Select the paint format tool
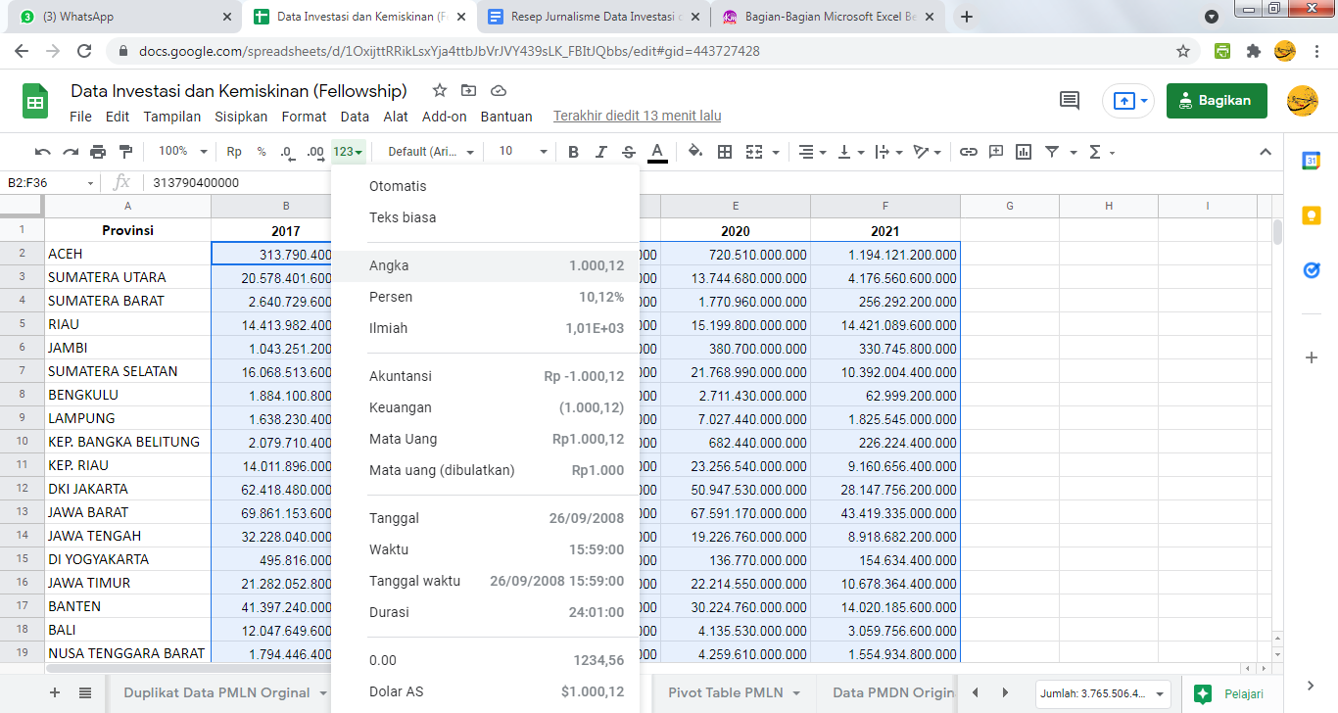The height and width of the screenshot is (713, 1338). coord(125,152)
